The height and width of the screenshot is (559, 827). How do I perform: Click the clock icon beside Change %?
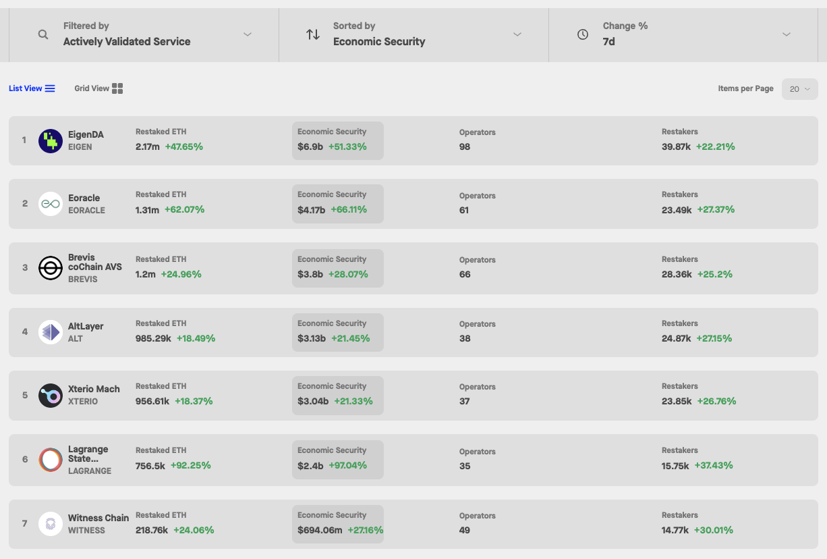(x=583, y=34)
